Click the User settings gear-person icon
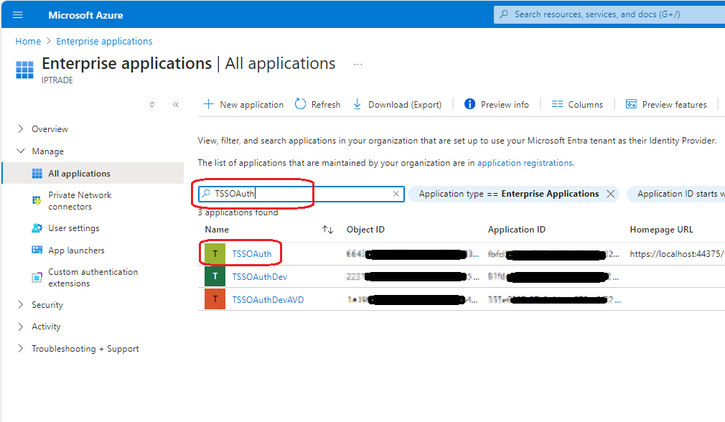Viewport: 725px width, 422px height. 37,228
